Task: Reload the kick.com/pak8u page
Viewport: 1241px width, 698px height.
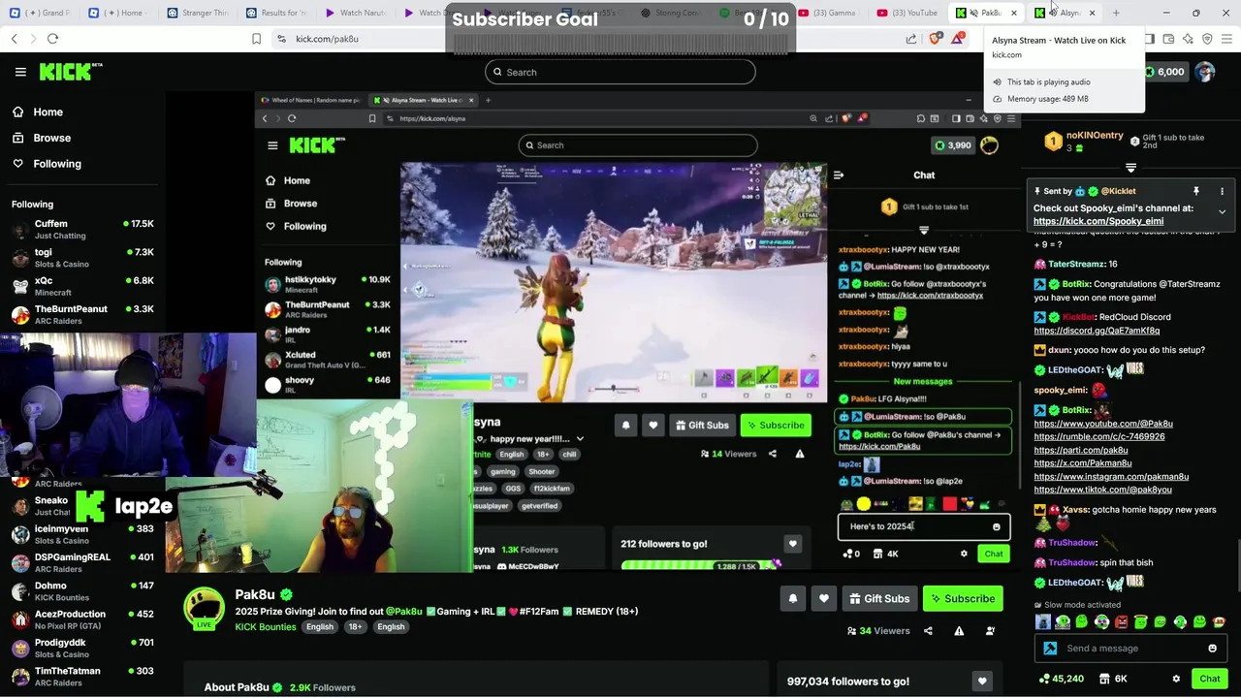Action: click(52, 39)
